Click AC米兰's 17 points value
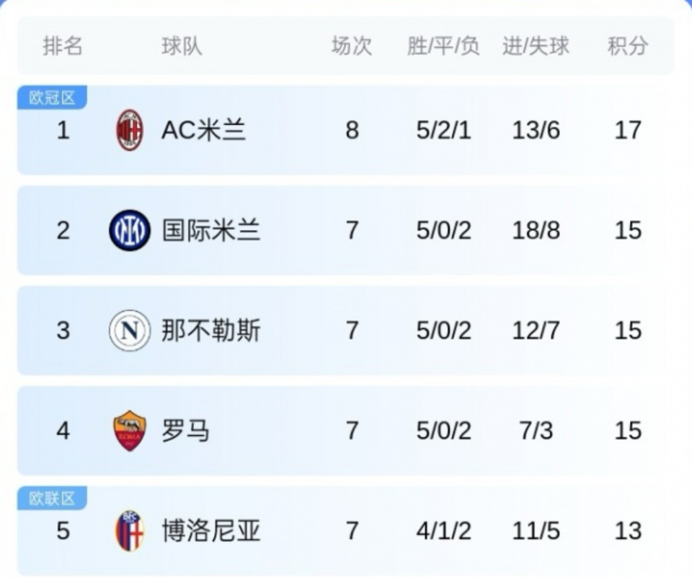This screenshot has height=578, width=692. [x=628, y=131]
